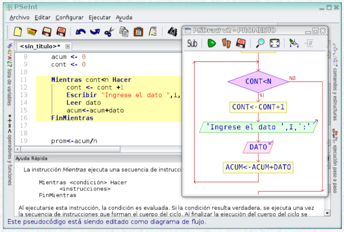This screenshot has height=232, width=344.
Task: Open a file with the folder icon
Action: (x=32, y=32)
